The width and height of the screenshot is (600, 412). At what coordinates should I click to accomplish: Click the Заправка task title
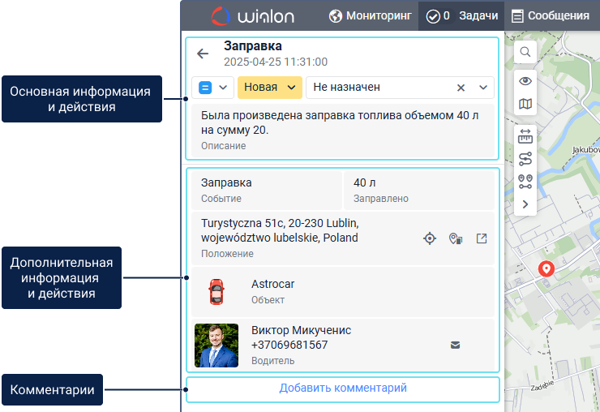253,46
